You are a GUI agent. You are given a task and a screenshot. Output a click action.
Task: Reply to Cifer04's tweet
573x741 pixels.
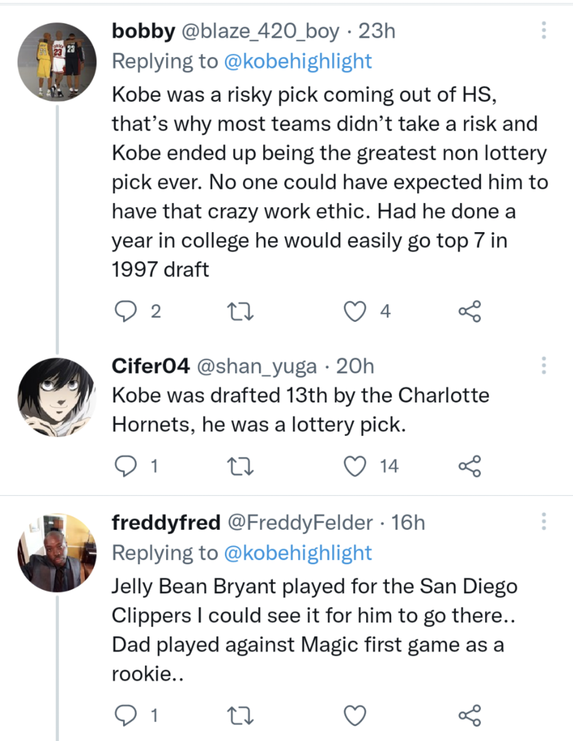125,466
